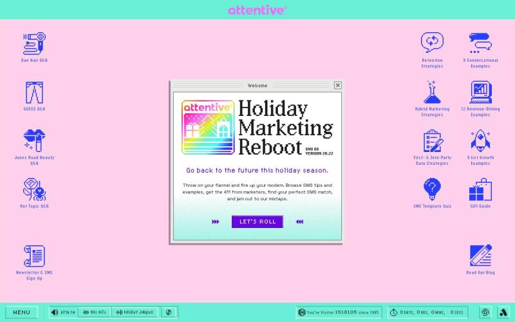Image resolution: width=515 pixels, height=322 pixels.
Task: Play the 90s Hits station
Action: click(x=95, y=312)
